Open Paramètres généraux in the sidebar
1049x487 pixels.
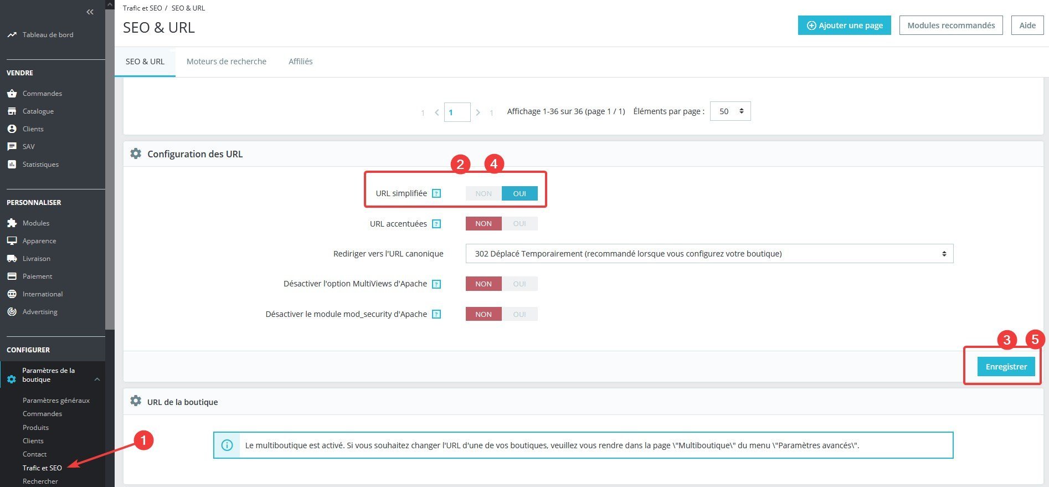pyautogui.click(x=56, y=401)
